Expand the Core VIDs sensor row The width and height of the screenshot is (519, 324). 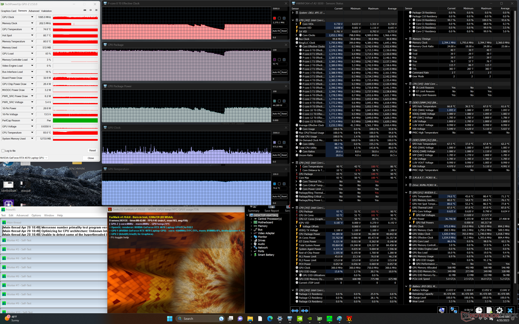(x=296, y=24)
